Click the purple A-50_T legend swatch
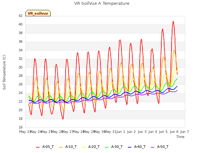Viewport: 204px width, 153px height. point(152,147)
